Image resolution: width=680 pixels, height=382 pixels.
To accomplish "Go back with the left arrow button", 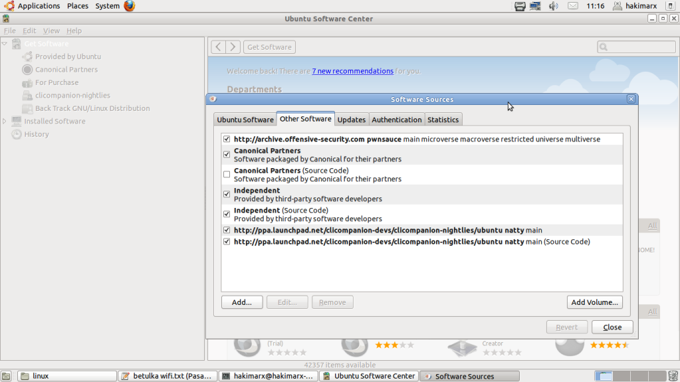I will click(x=218, y=47).
